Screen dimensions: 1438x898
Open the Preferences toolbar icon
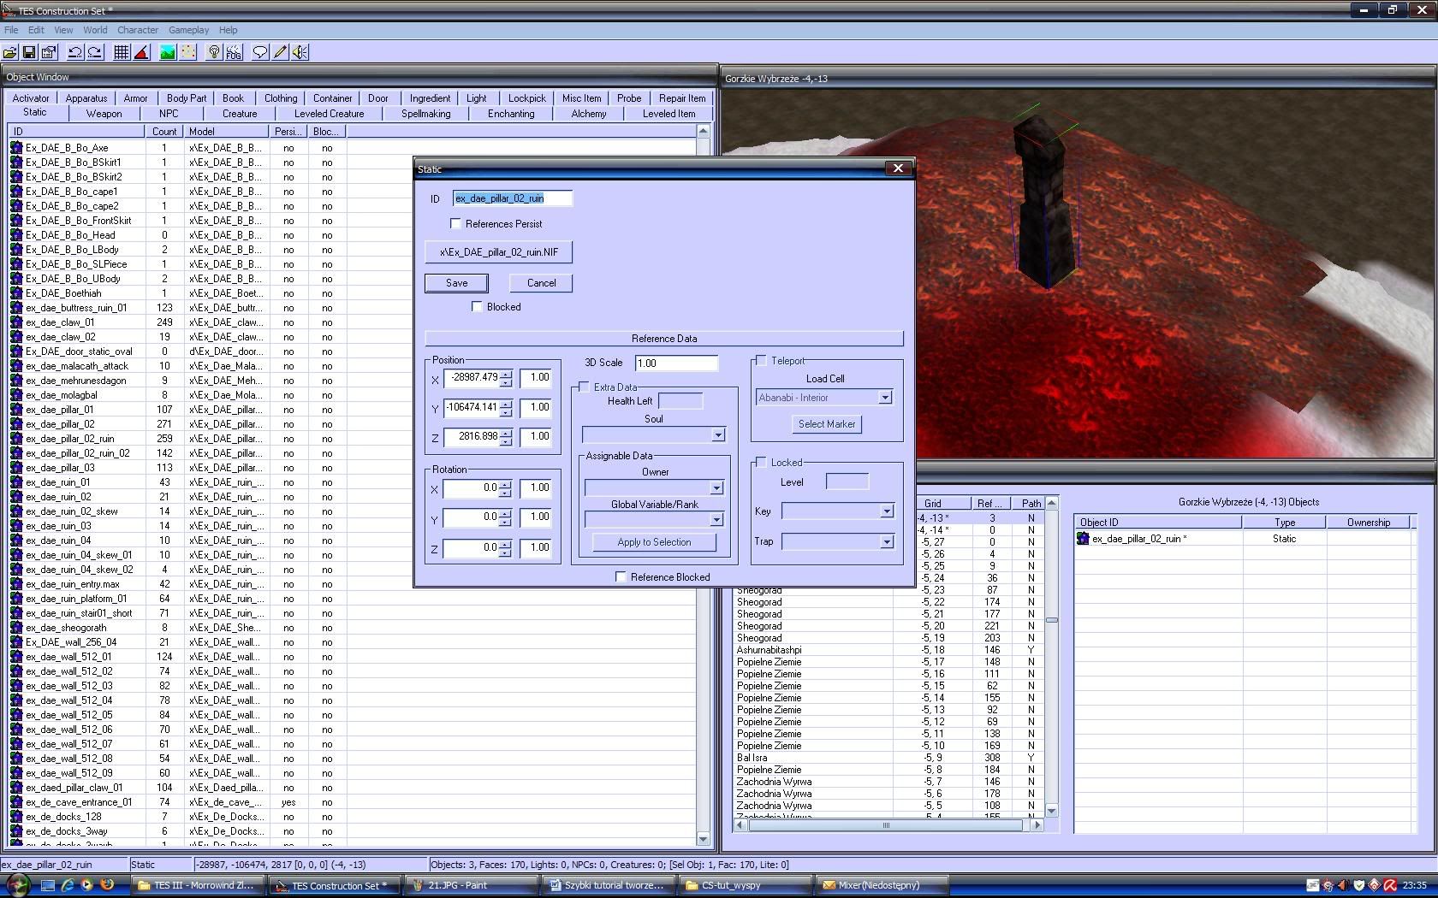pyautogui.click(x=49, y=52)
